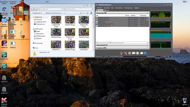Click the blue network icon in KillSwitch bottom toolbar

[145, 53]
